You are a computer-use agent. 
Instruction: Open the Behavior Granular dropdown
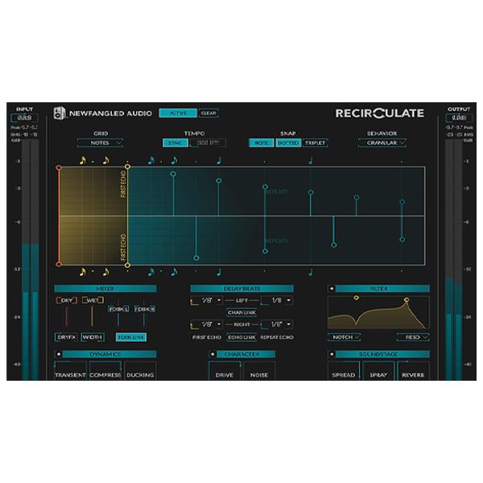tap(382, 143)
